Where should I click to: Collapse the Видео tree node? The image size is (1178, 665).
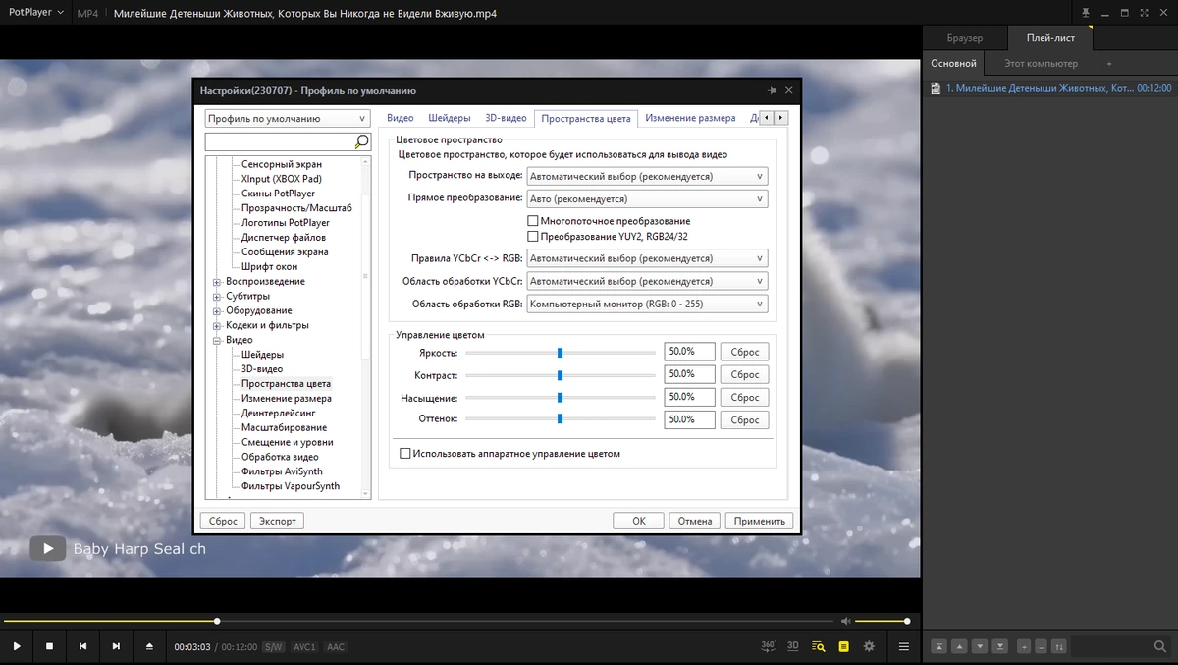click(217, 340)
